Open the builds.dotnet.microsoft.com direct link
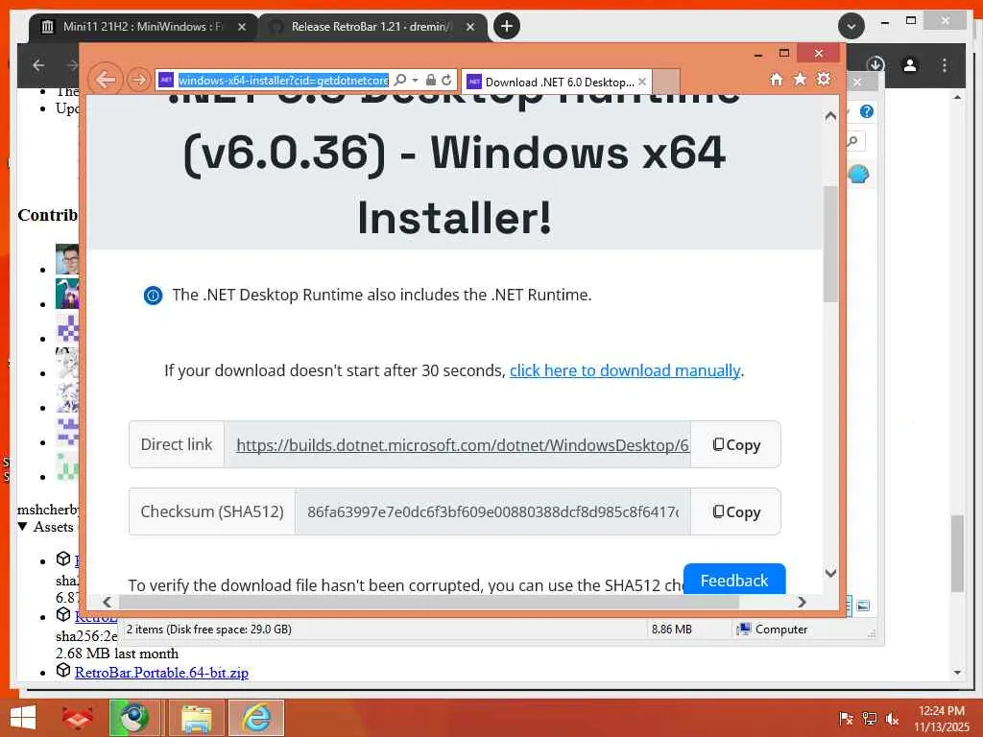 point(463,445)
